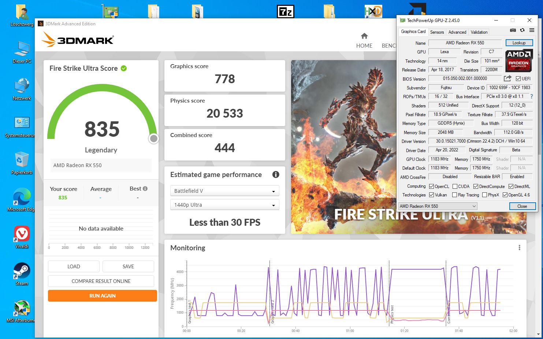Click the Driver Version field in GPU-Z

pos(480,141)
